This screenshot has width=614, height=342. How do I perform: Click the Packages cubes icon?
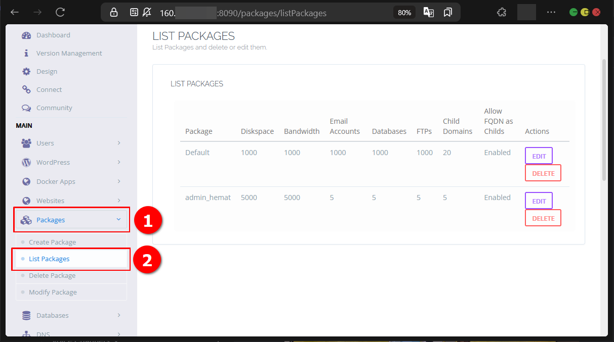point(26,220)
